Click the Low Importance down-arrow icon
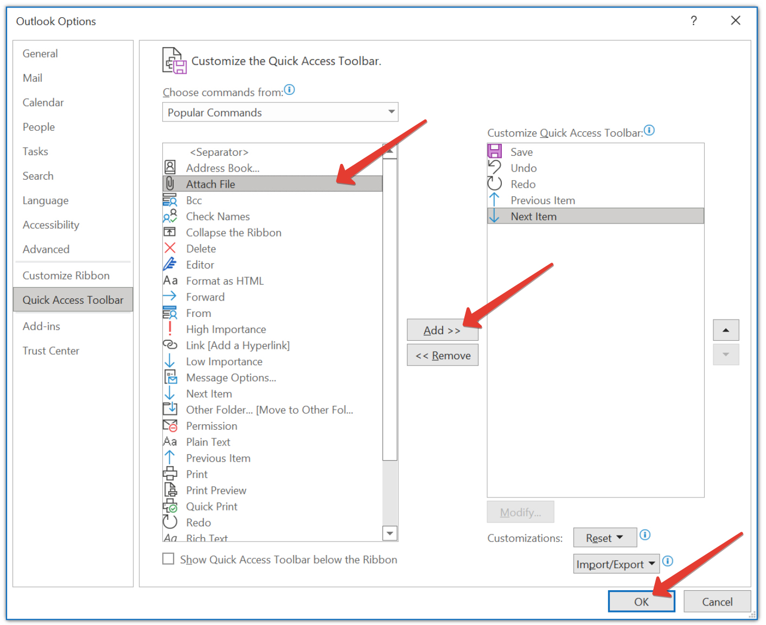Image resolution: width=766 pixels, height=625 pixels. [170, 361]
